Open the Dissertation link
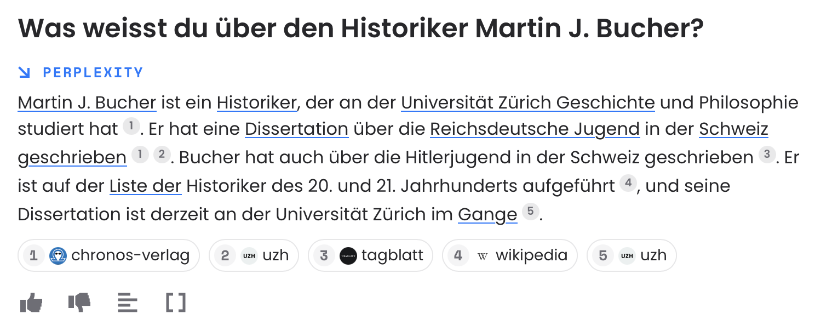Image resolution: width=838 pixels, height=331 pixels. 296,129
